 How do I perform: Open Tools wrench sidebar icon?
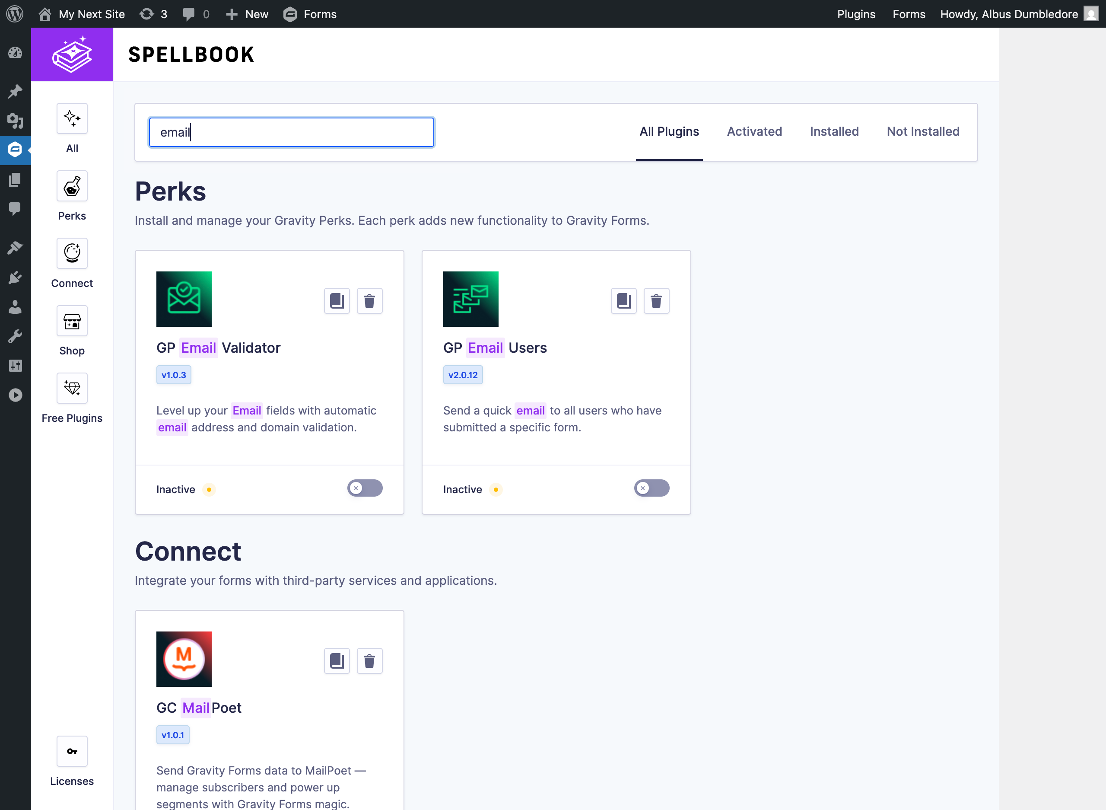pos(15,336)
